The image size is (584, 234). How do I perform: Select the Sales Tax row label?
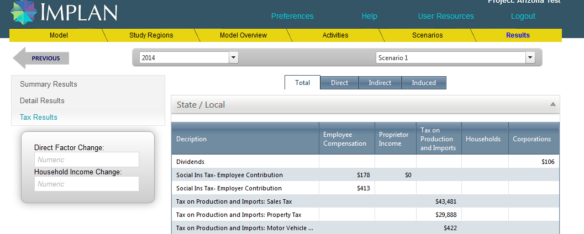pyautogui.click(x=234, y=201)
